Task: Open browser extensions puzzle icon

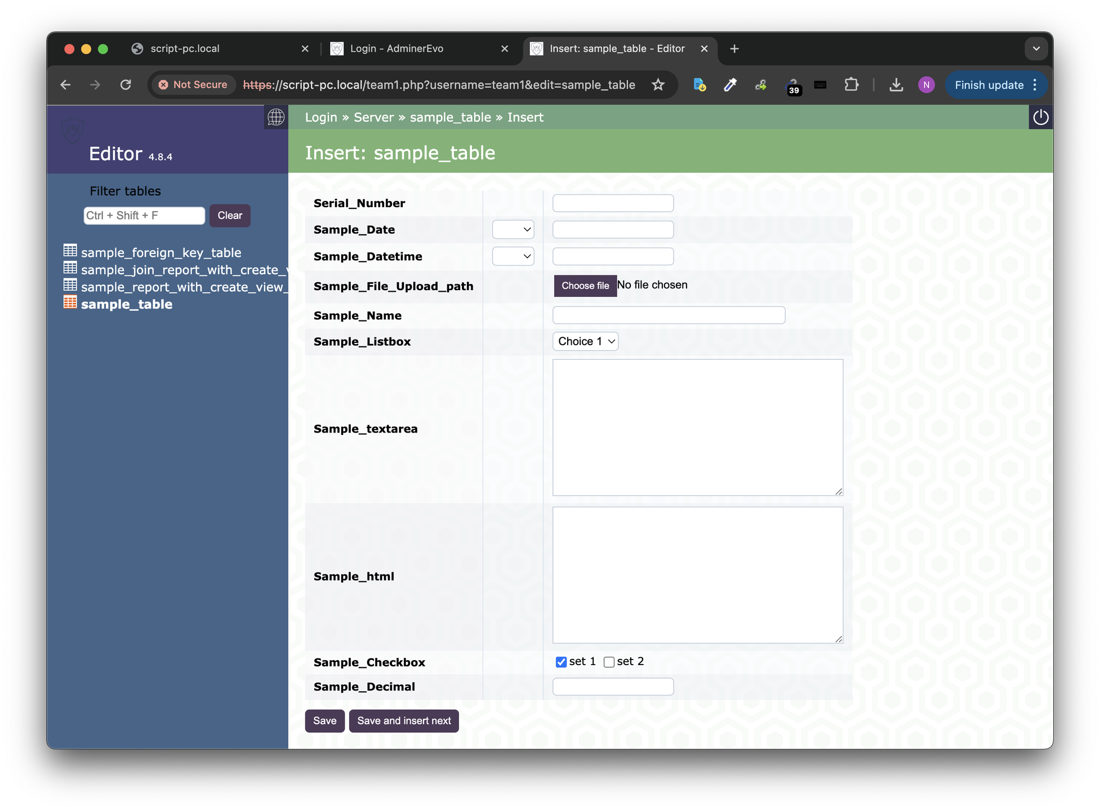Action: click(x=851, y=85)
